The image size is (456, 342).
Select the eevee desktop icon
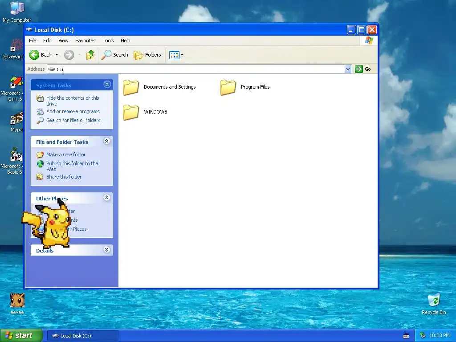pyautogui.click(x=17, y=304)
